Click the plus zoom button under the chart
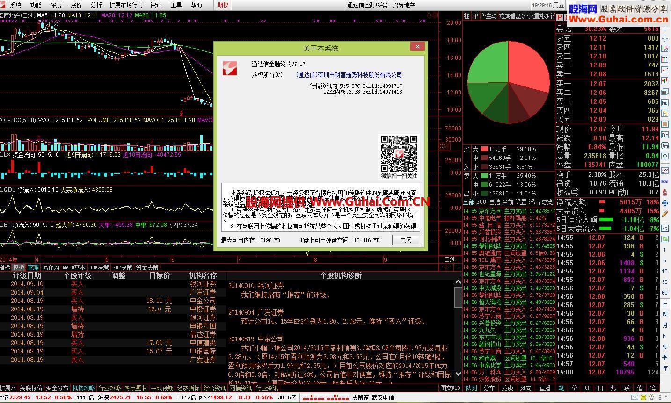This screenshot has height=403, width=671. [443, 267]
